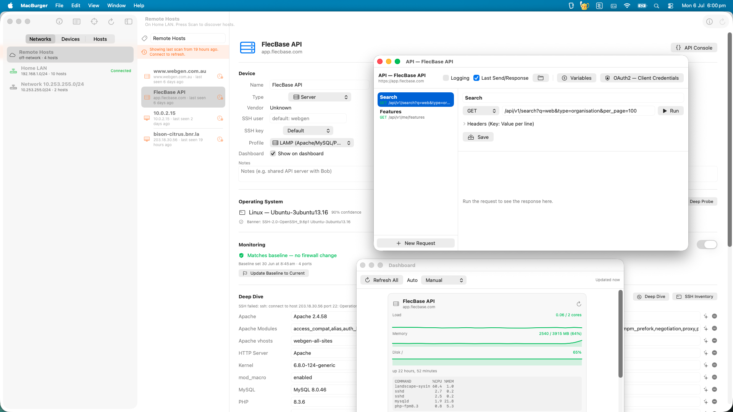
Task: Click the Wi-Fi menu bar icon
Action: pyautogui.click(x=627, y=6)
